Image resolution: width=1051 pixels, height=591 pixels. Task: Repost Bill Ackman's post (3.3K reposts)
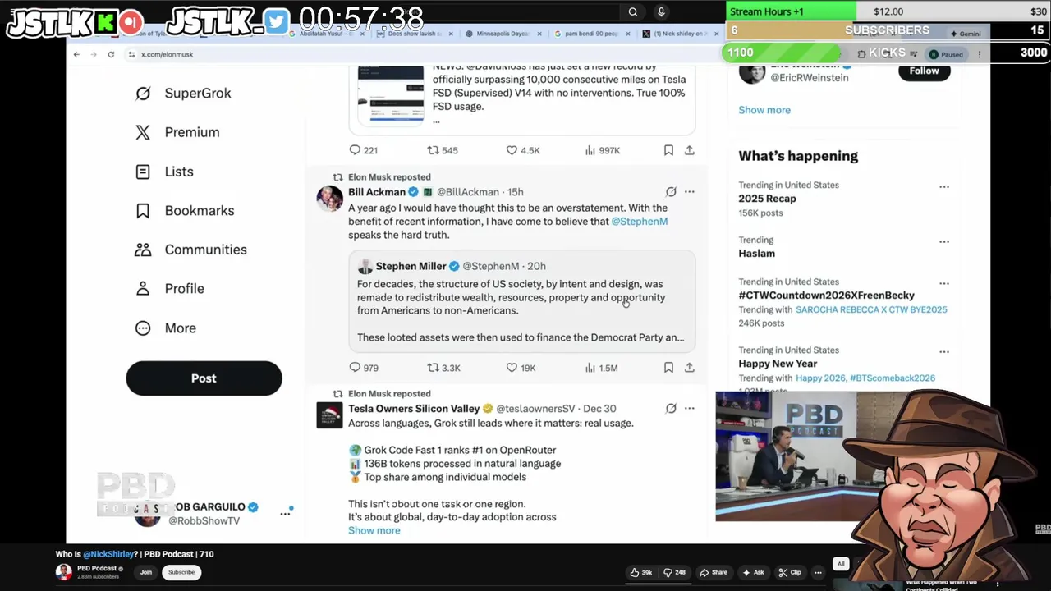[x=443, y=368]
